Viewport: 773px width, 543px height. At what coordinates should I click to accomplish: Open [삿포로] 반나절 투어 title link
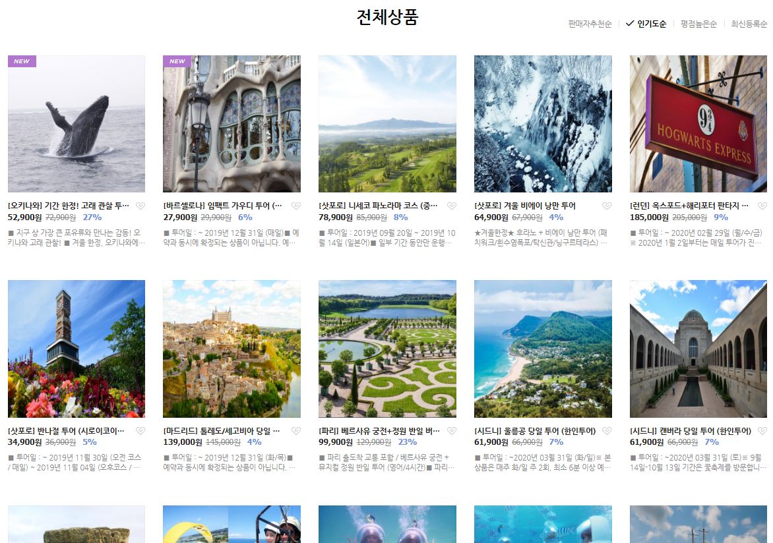pos(66,431)
